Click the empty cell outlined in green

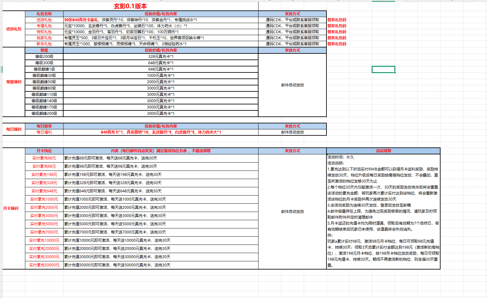383,69
